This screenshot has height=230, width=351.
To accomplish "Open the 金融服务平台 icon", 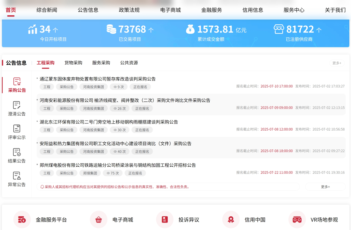I will 22,220.
